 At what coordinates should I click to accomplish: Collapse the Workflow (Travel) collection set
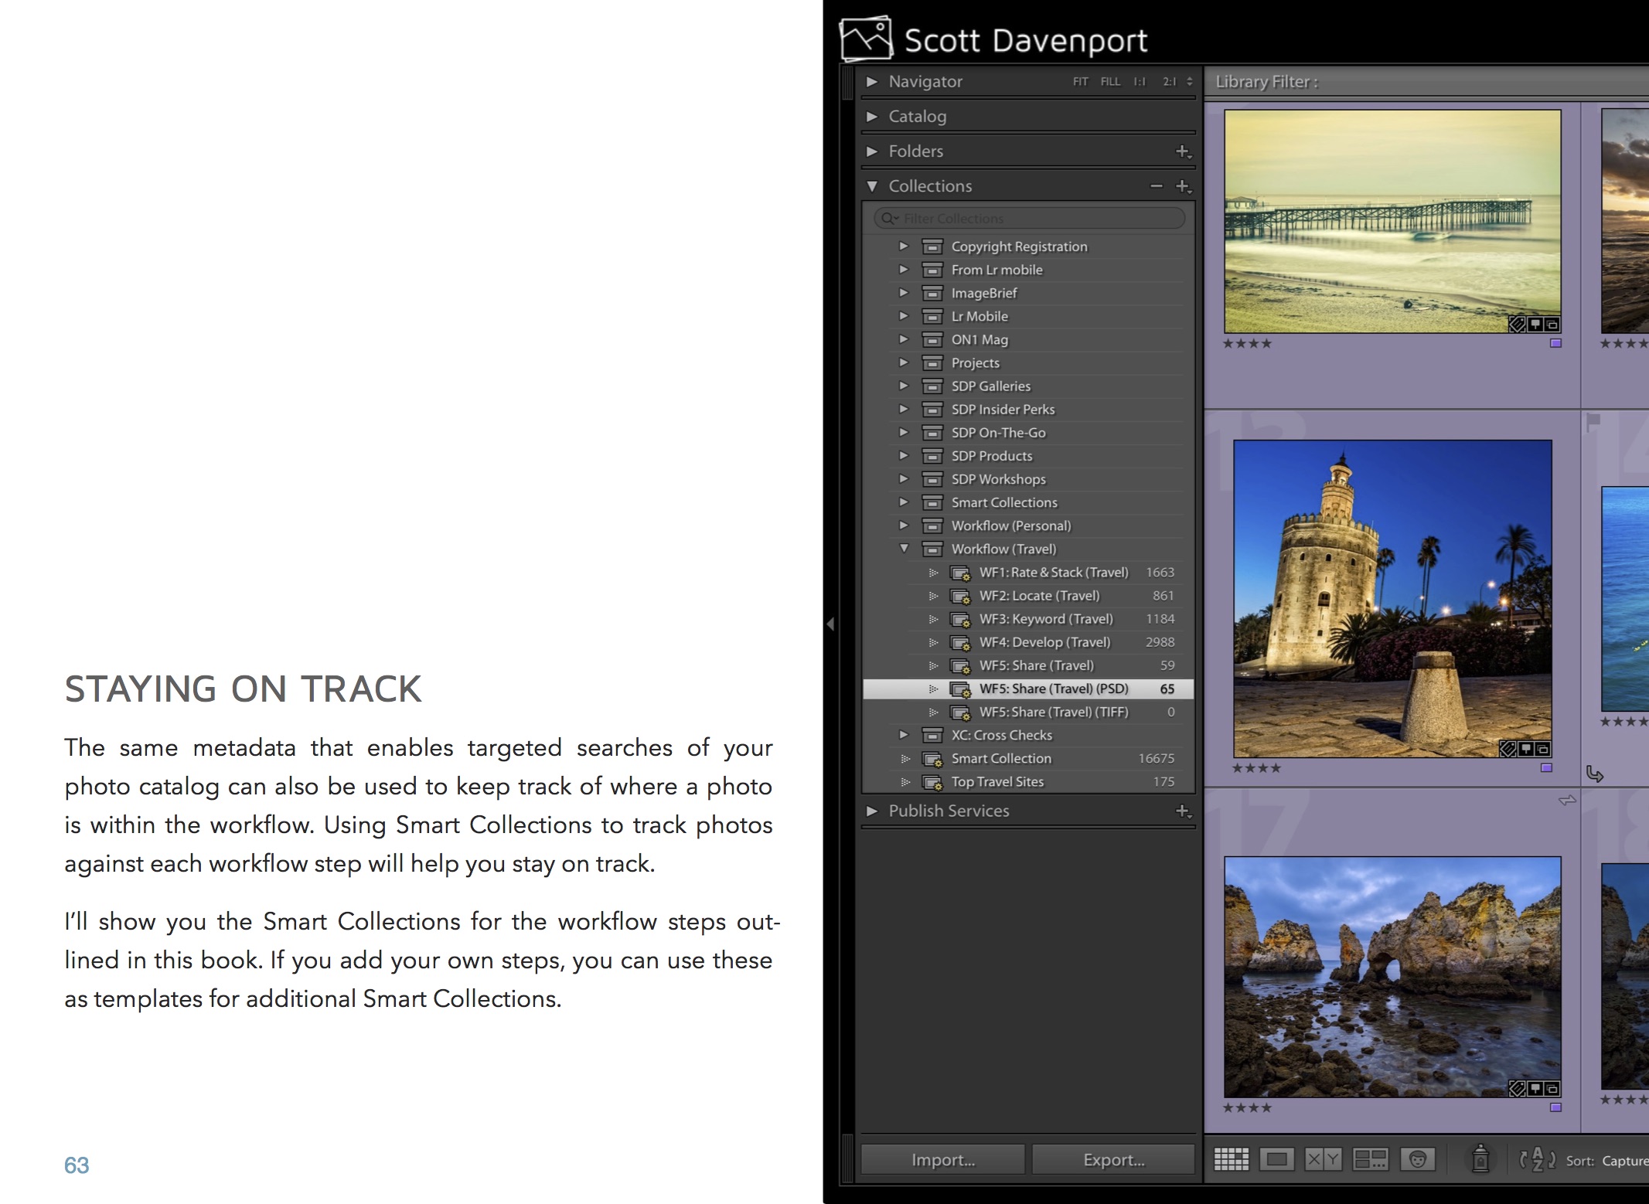click(904, 549)
